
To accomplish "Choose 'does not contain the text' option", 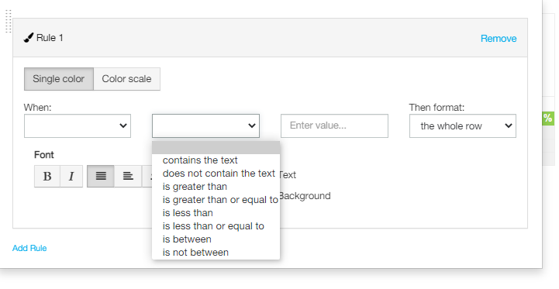I will [x=216, y=174].
